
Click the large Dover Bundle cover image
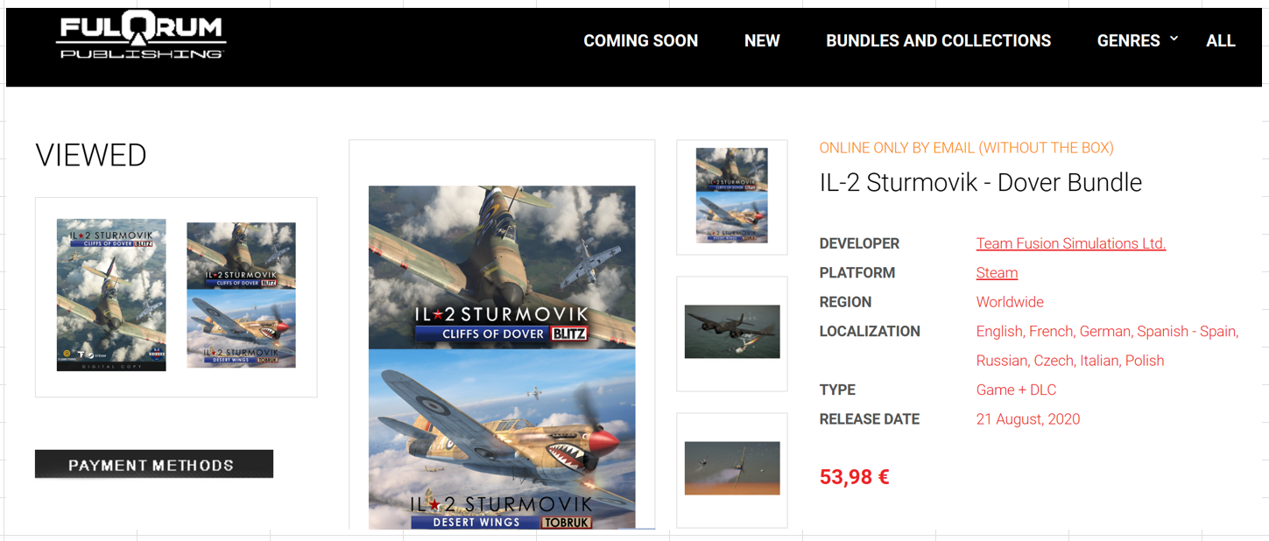click(x=502, y=357)
